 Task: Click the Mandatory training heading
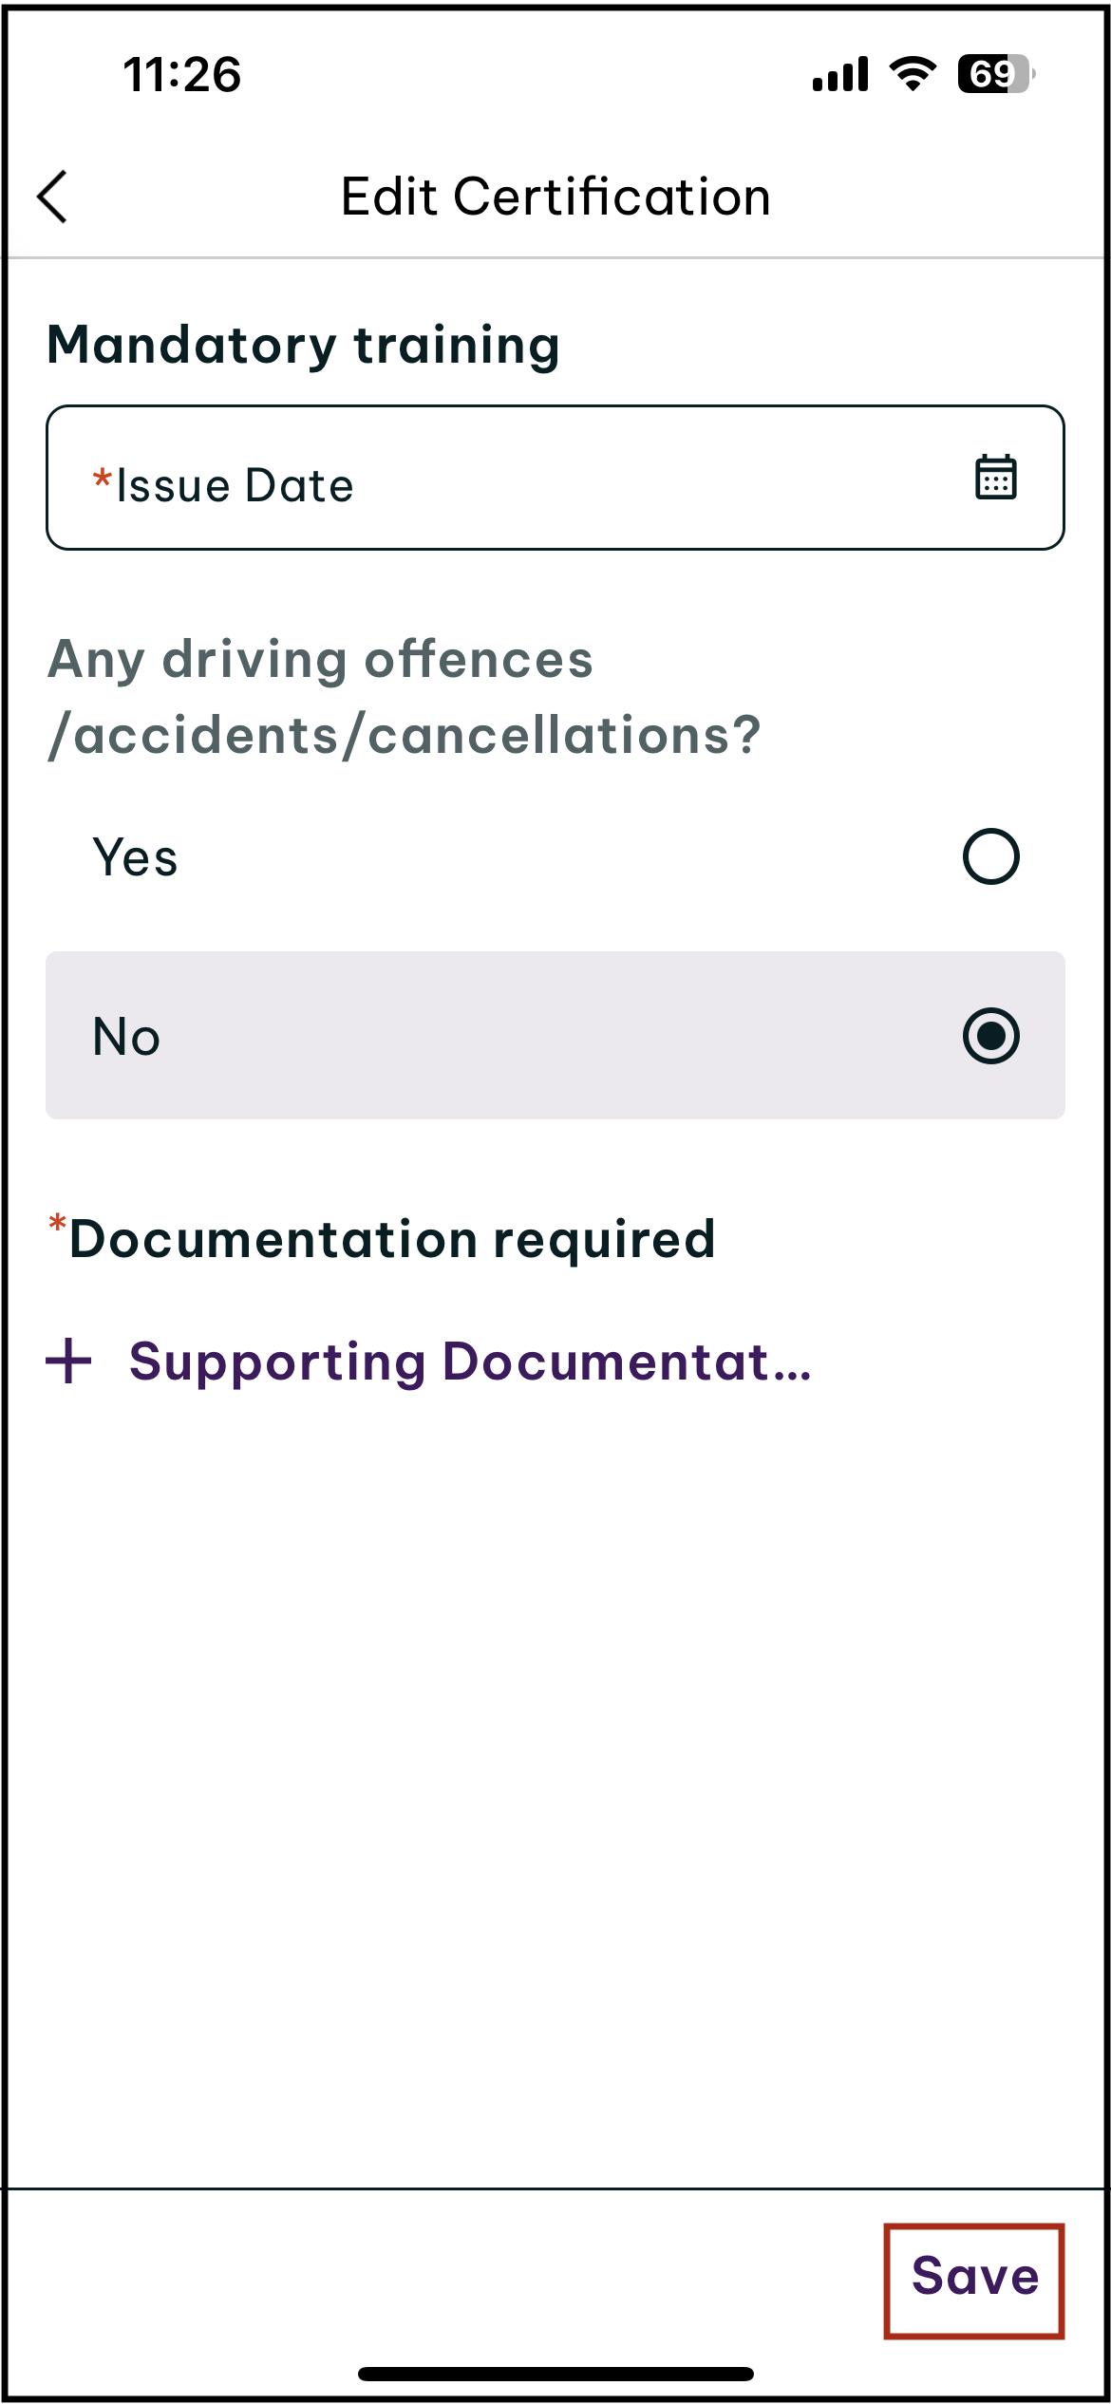point(304,345)
